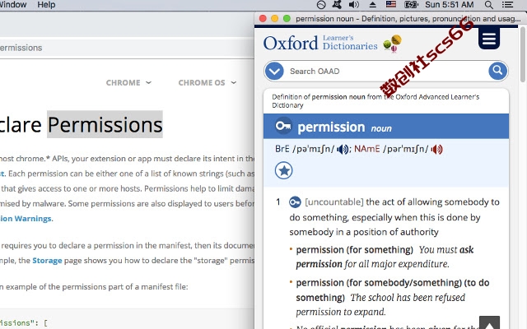
Task: Jump back to top with arrow button
Action: pyautogui.click(x=489, y=323)
